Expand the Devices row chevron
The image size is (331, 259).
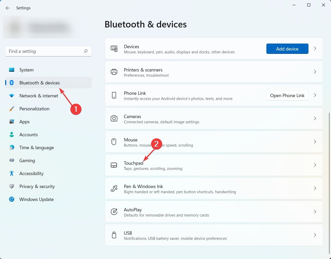(315, 48)
